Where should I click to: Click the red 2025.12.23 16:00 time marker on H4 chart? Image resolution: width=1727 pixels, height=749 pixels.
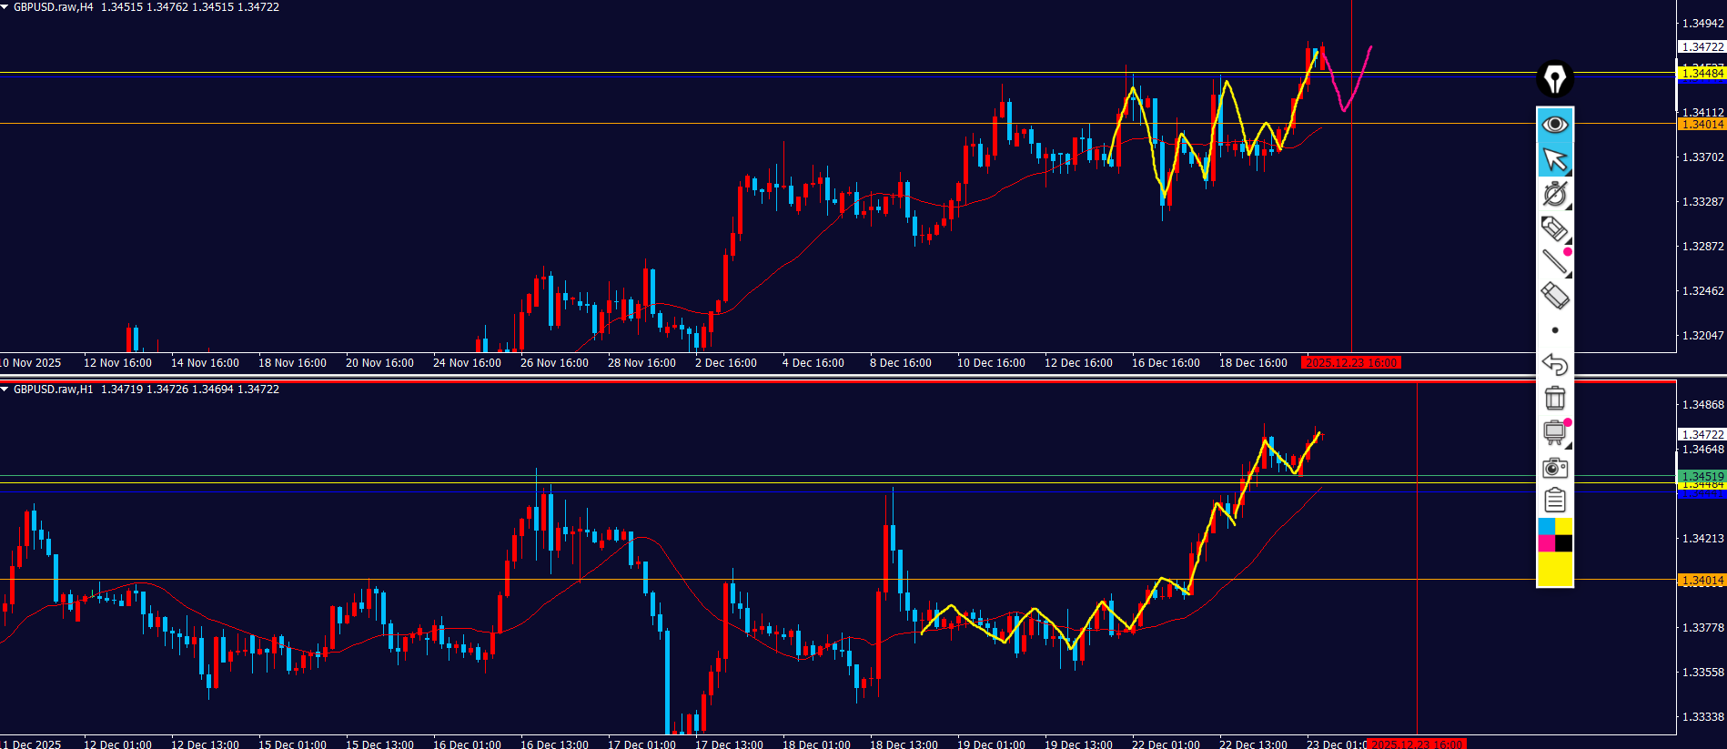pos(1351,363)
